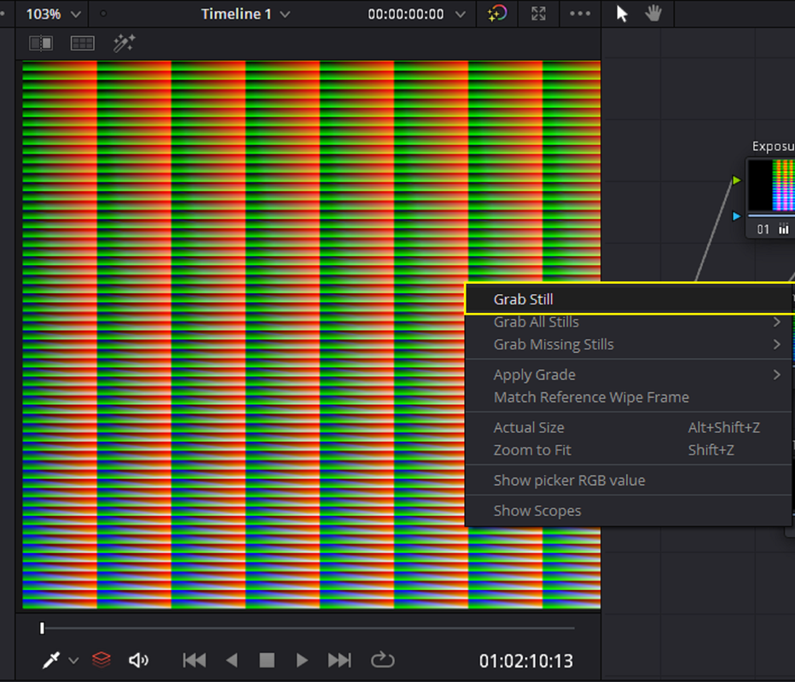Select the arrow pointer tool
The width and height of the screenshot is (795, 682).
622,14
